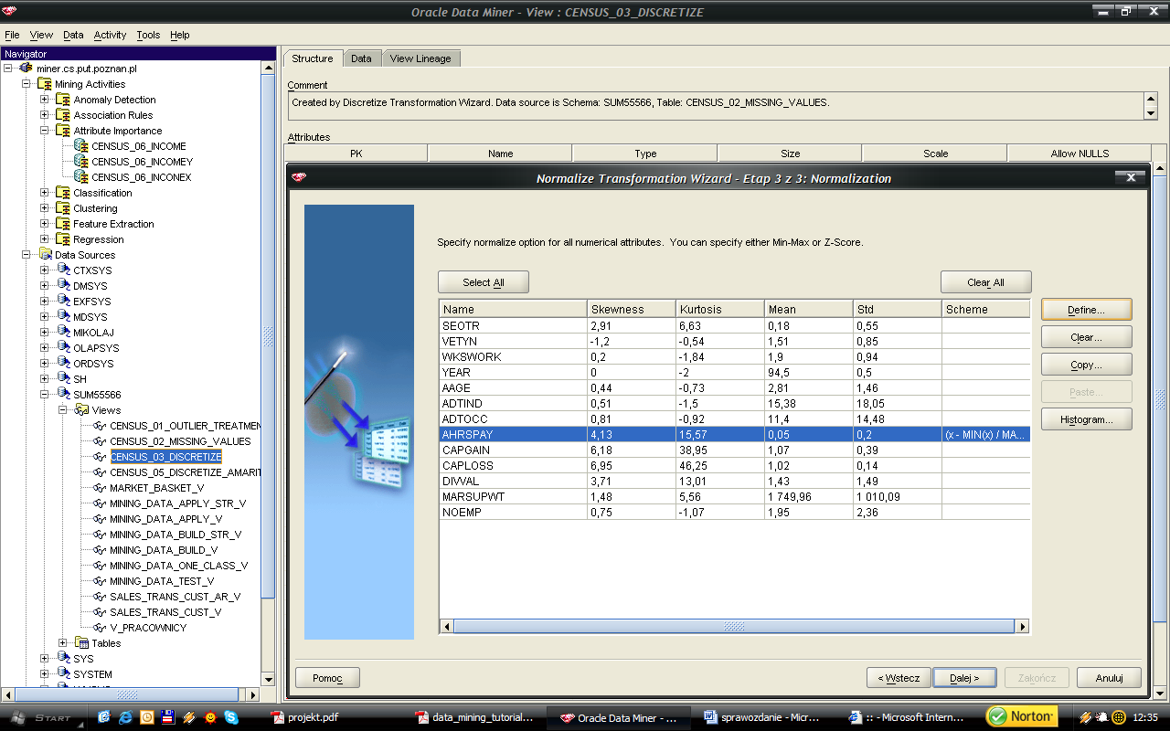Click the miner.cs.put.poznan.pl connection icon
Screen dimensions: 1170x731
pos(27,69)
